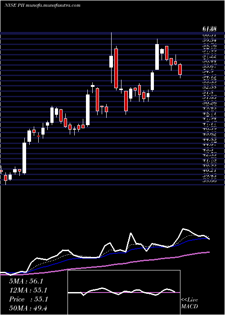Click the 50.26 price axis label
The width and height of the screenshot is (225, 315).
209,103
